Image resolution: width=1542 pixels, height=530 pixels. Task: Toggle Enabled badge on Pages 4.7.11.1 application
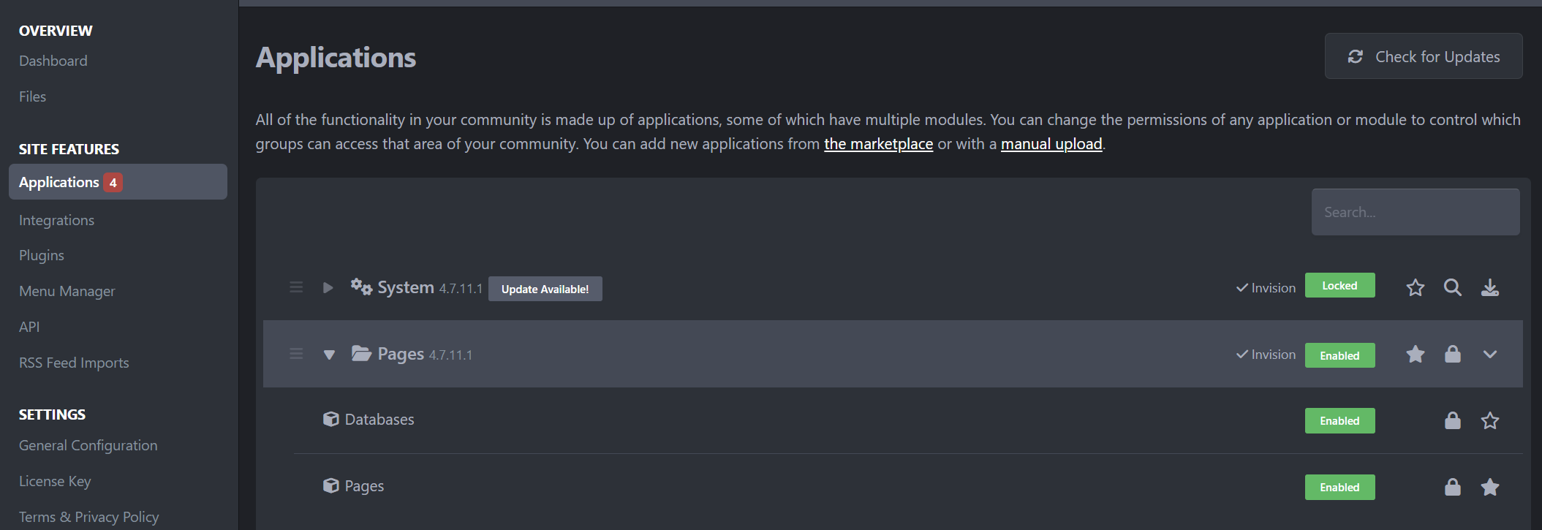(1339, 355)
